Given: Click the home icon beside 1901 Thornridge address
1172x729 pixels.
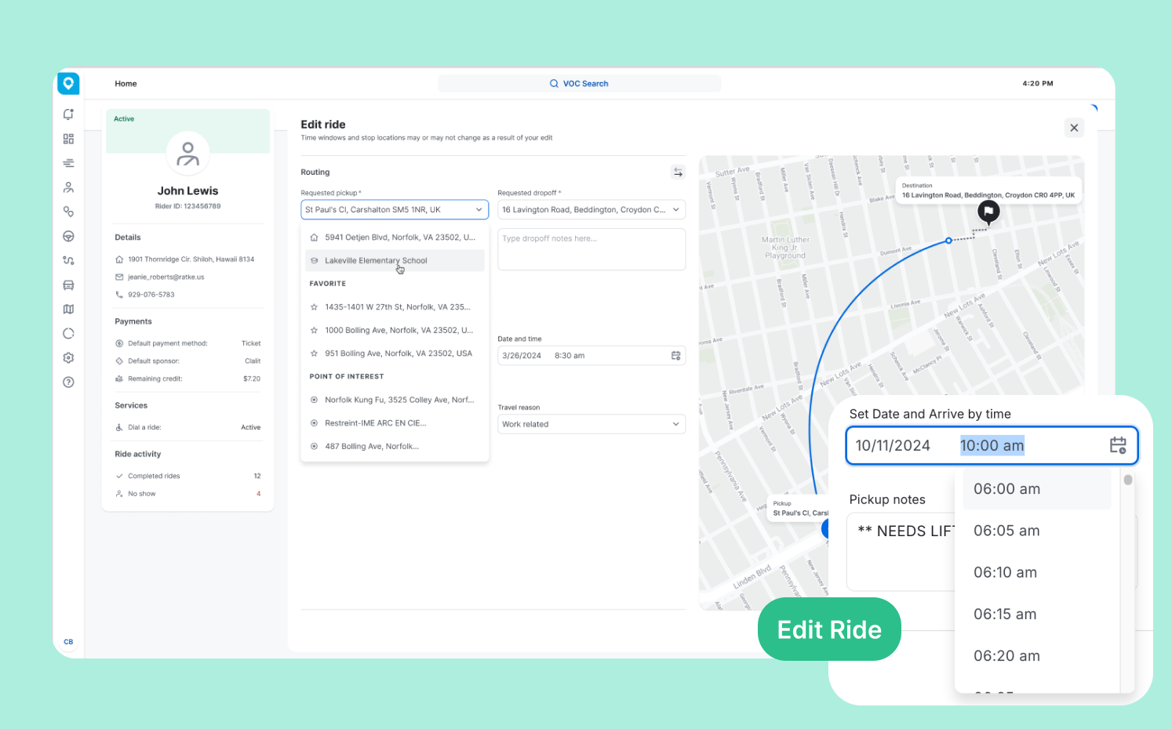Looking at the screenshot, I should [119, 259].
